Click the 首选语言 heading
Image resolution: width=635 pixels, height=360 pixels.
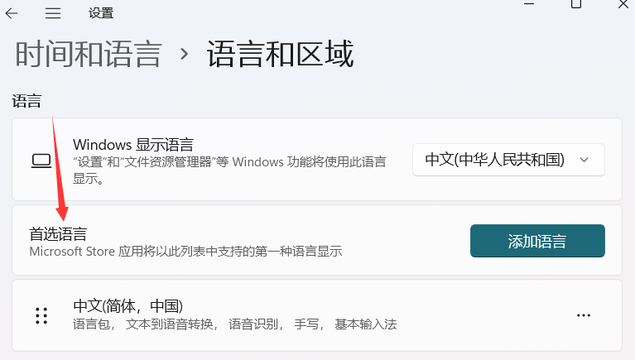[58, 234]
